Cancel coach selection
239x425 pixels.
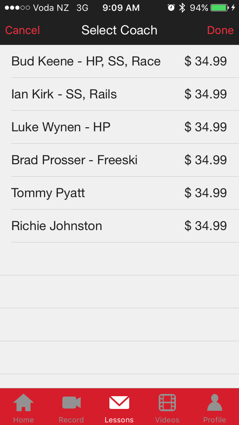pos(22,30)
